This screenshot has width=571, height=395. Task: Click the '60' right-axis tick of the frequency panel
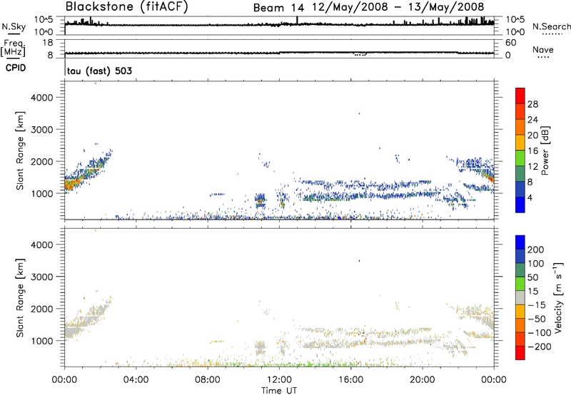(x=510, y=43)
